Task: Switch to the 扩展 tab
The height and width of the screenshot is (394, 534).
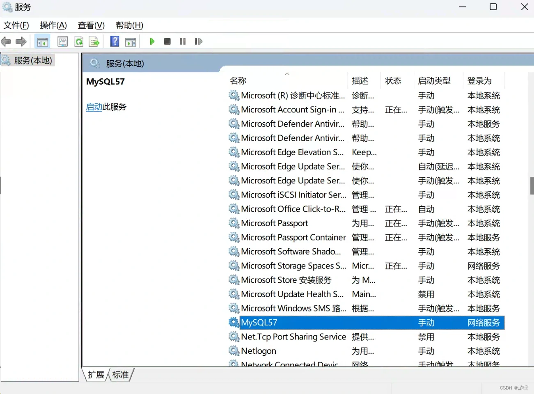Action: tap(96, 375)
